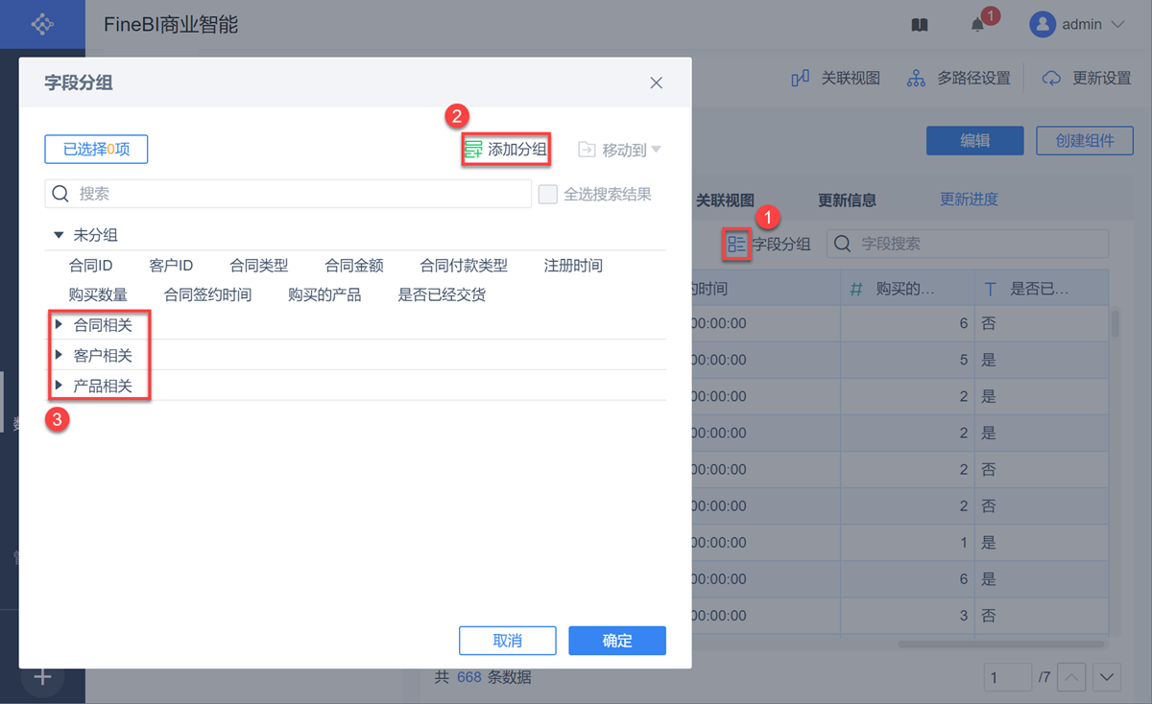Click the admin user avatar

tap(1043, 24)
